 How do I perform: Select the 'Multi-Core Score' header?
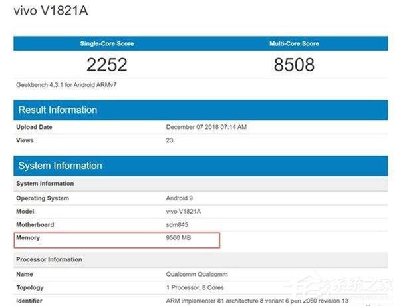[x=294, y=43]
